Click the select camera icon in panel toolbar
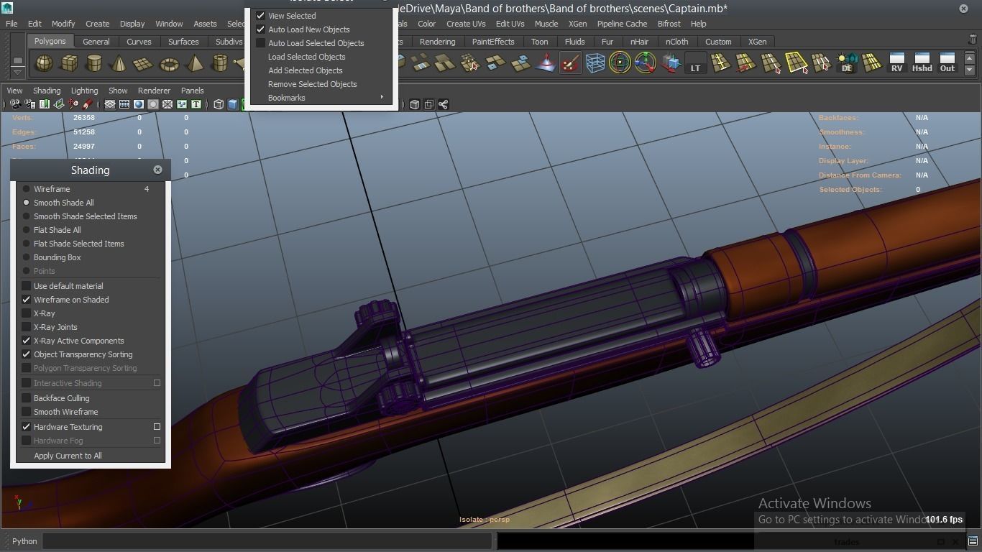Viewport: 982px width, 552px height. pos(16,104)
